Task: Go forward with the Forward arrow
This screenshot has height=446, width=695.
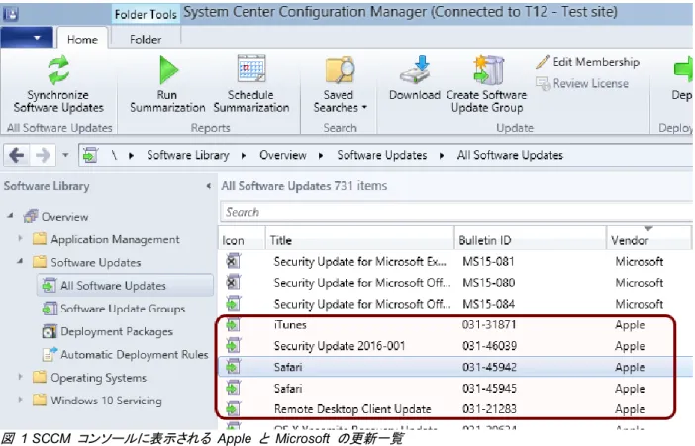Action: click(43, 155)
